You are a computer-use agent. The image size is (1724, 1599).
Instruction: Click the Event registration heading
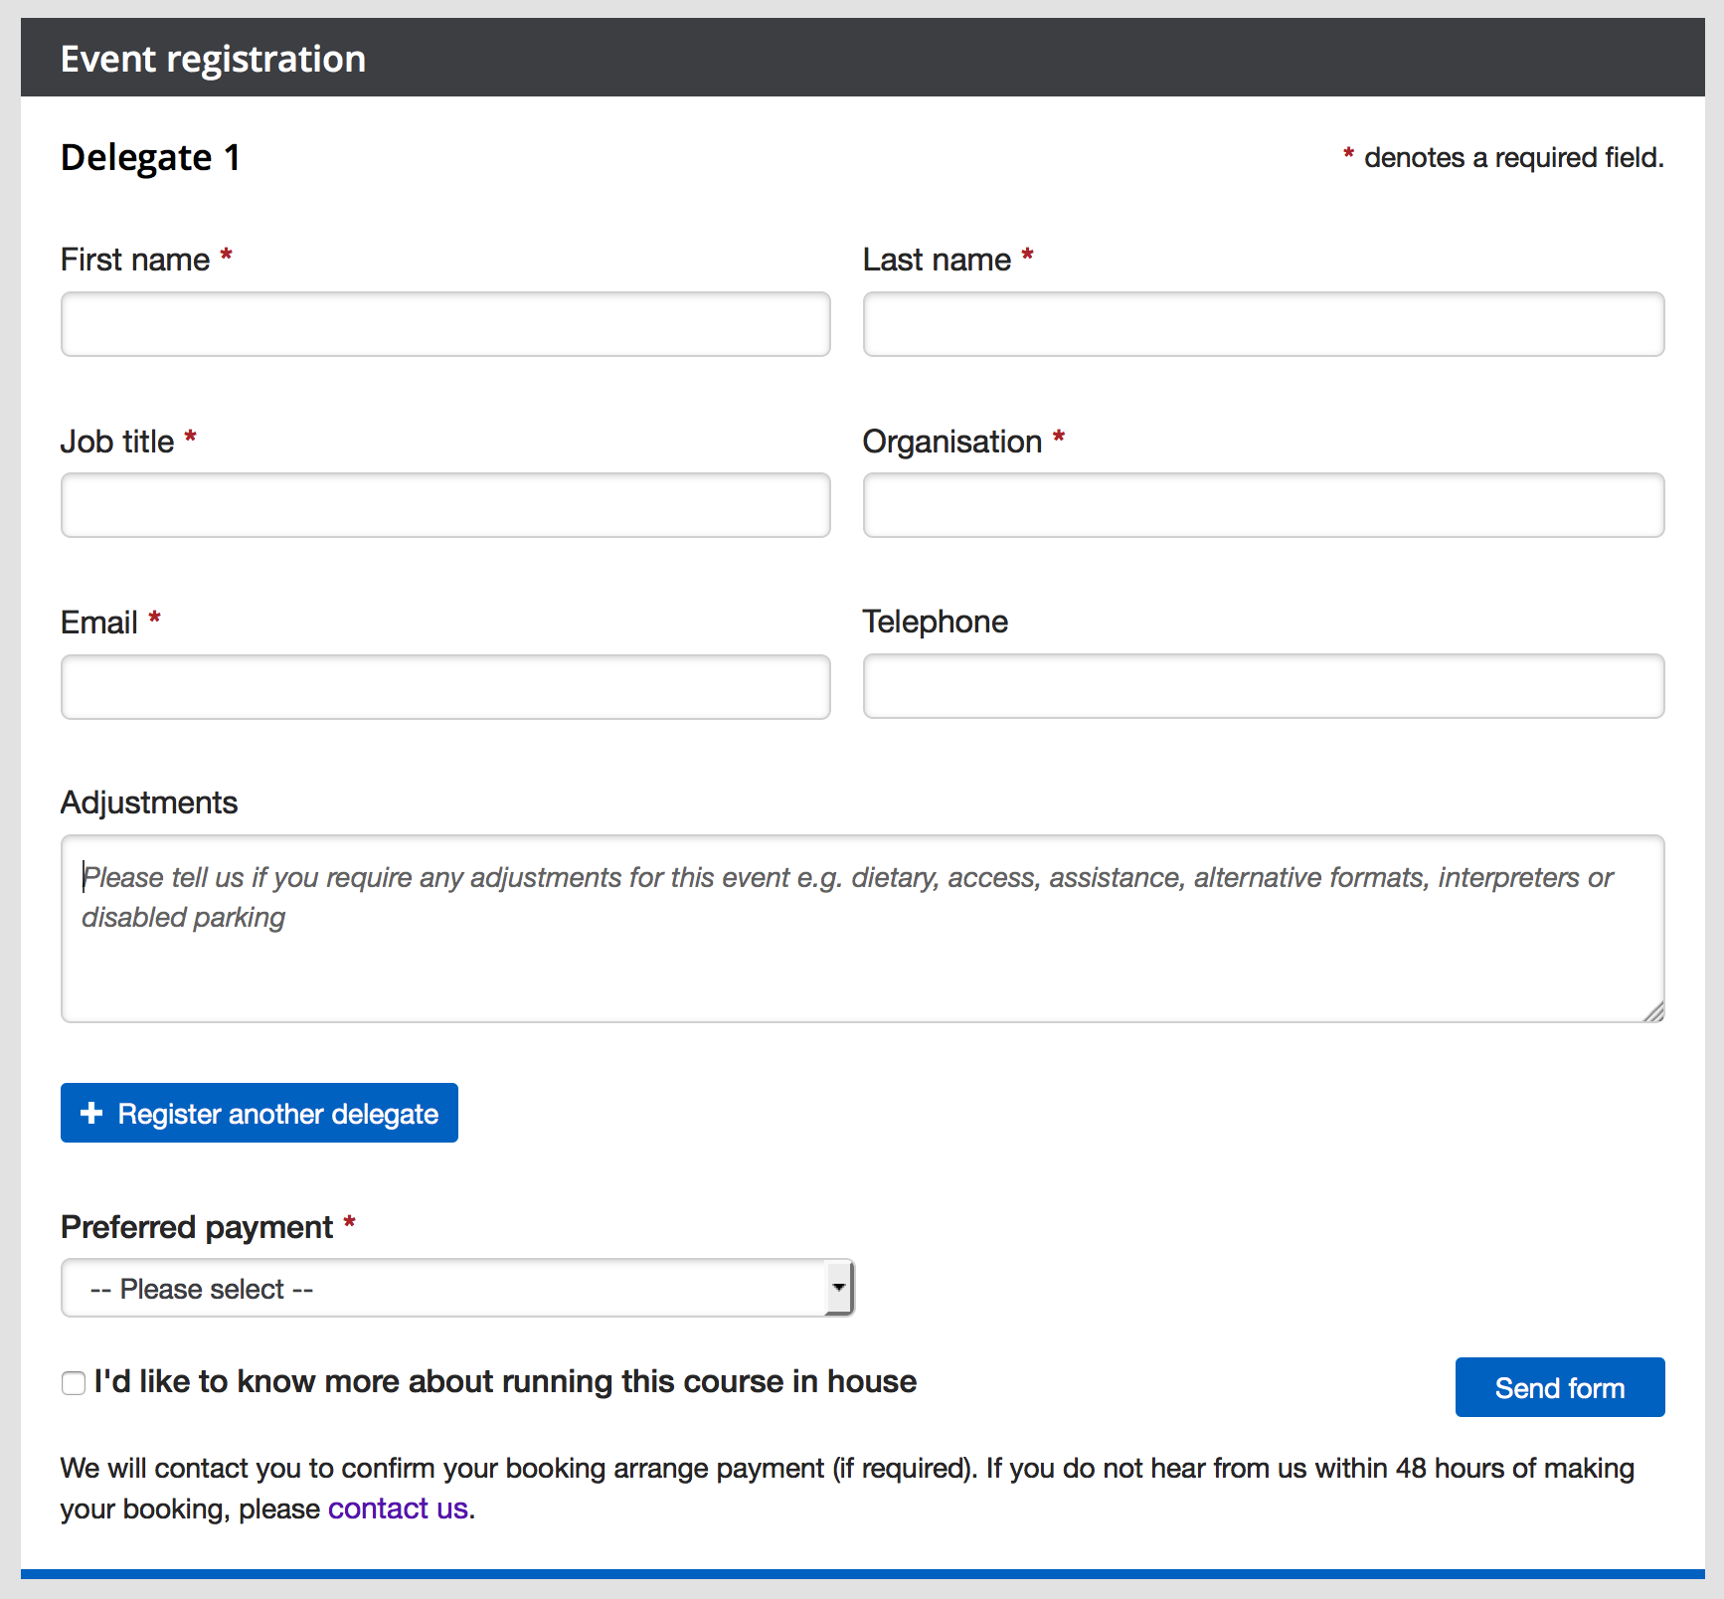(x=213, y=59)
